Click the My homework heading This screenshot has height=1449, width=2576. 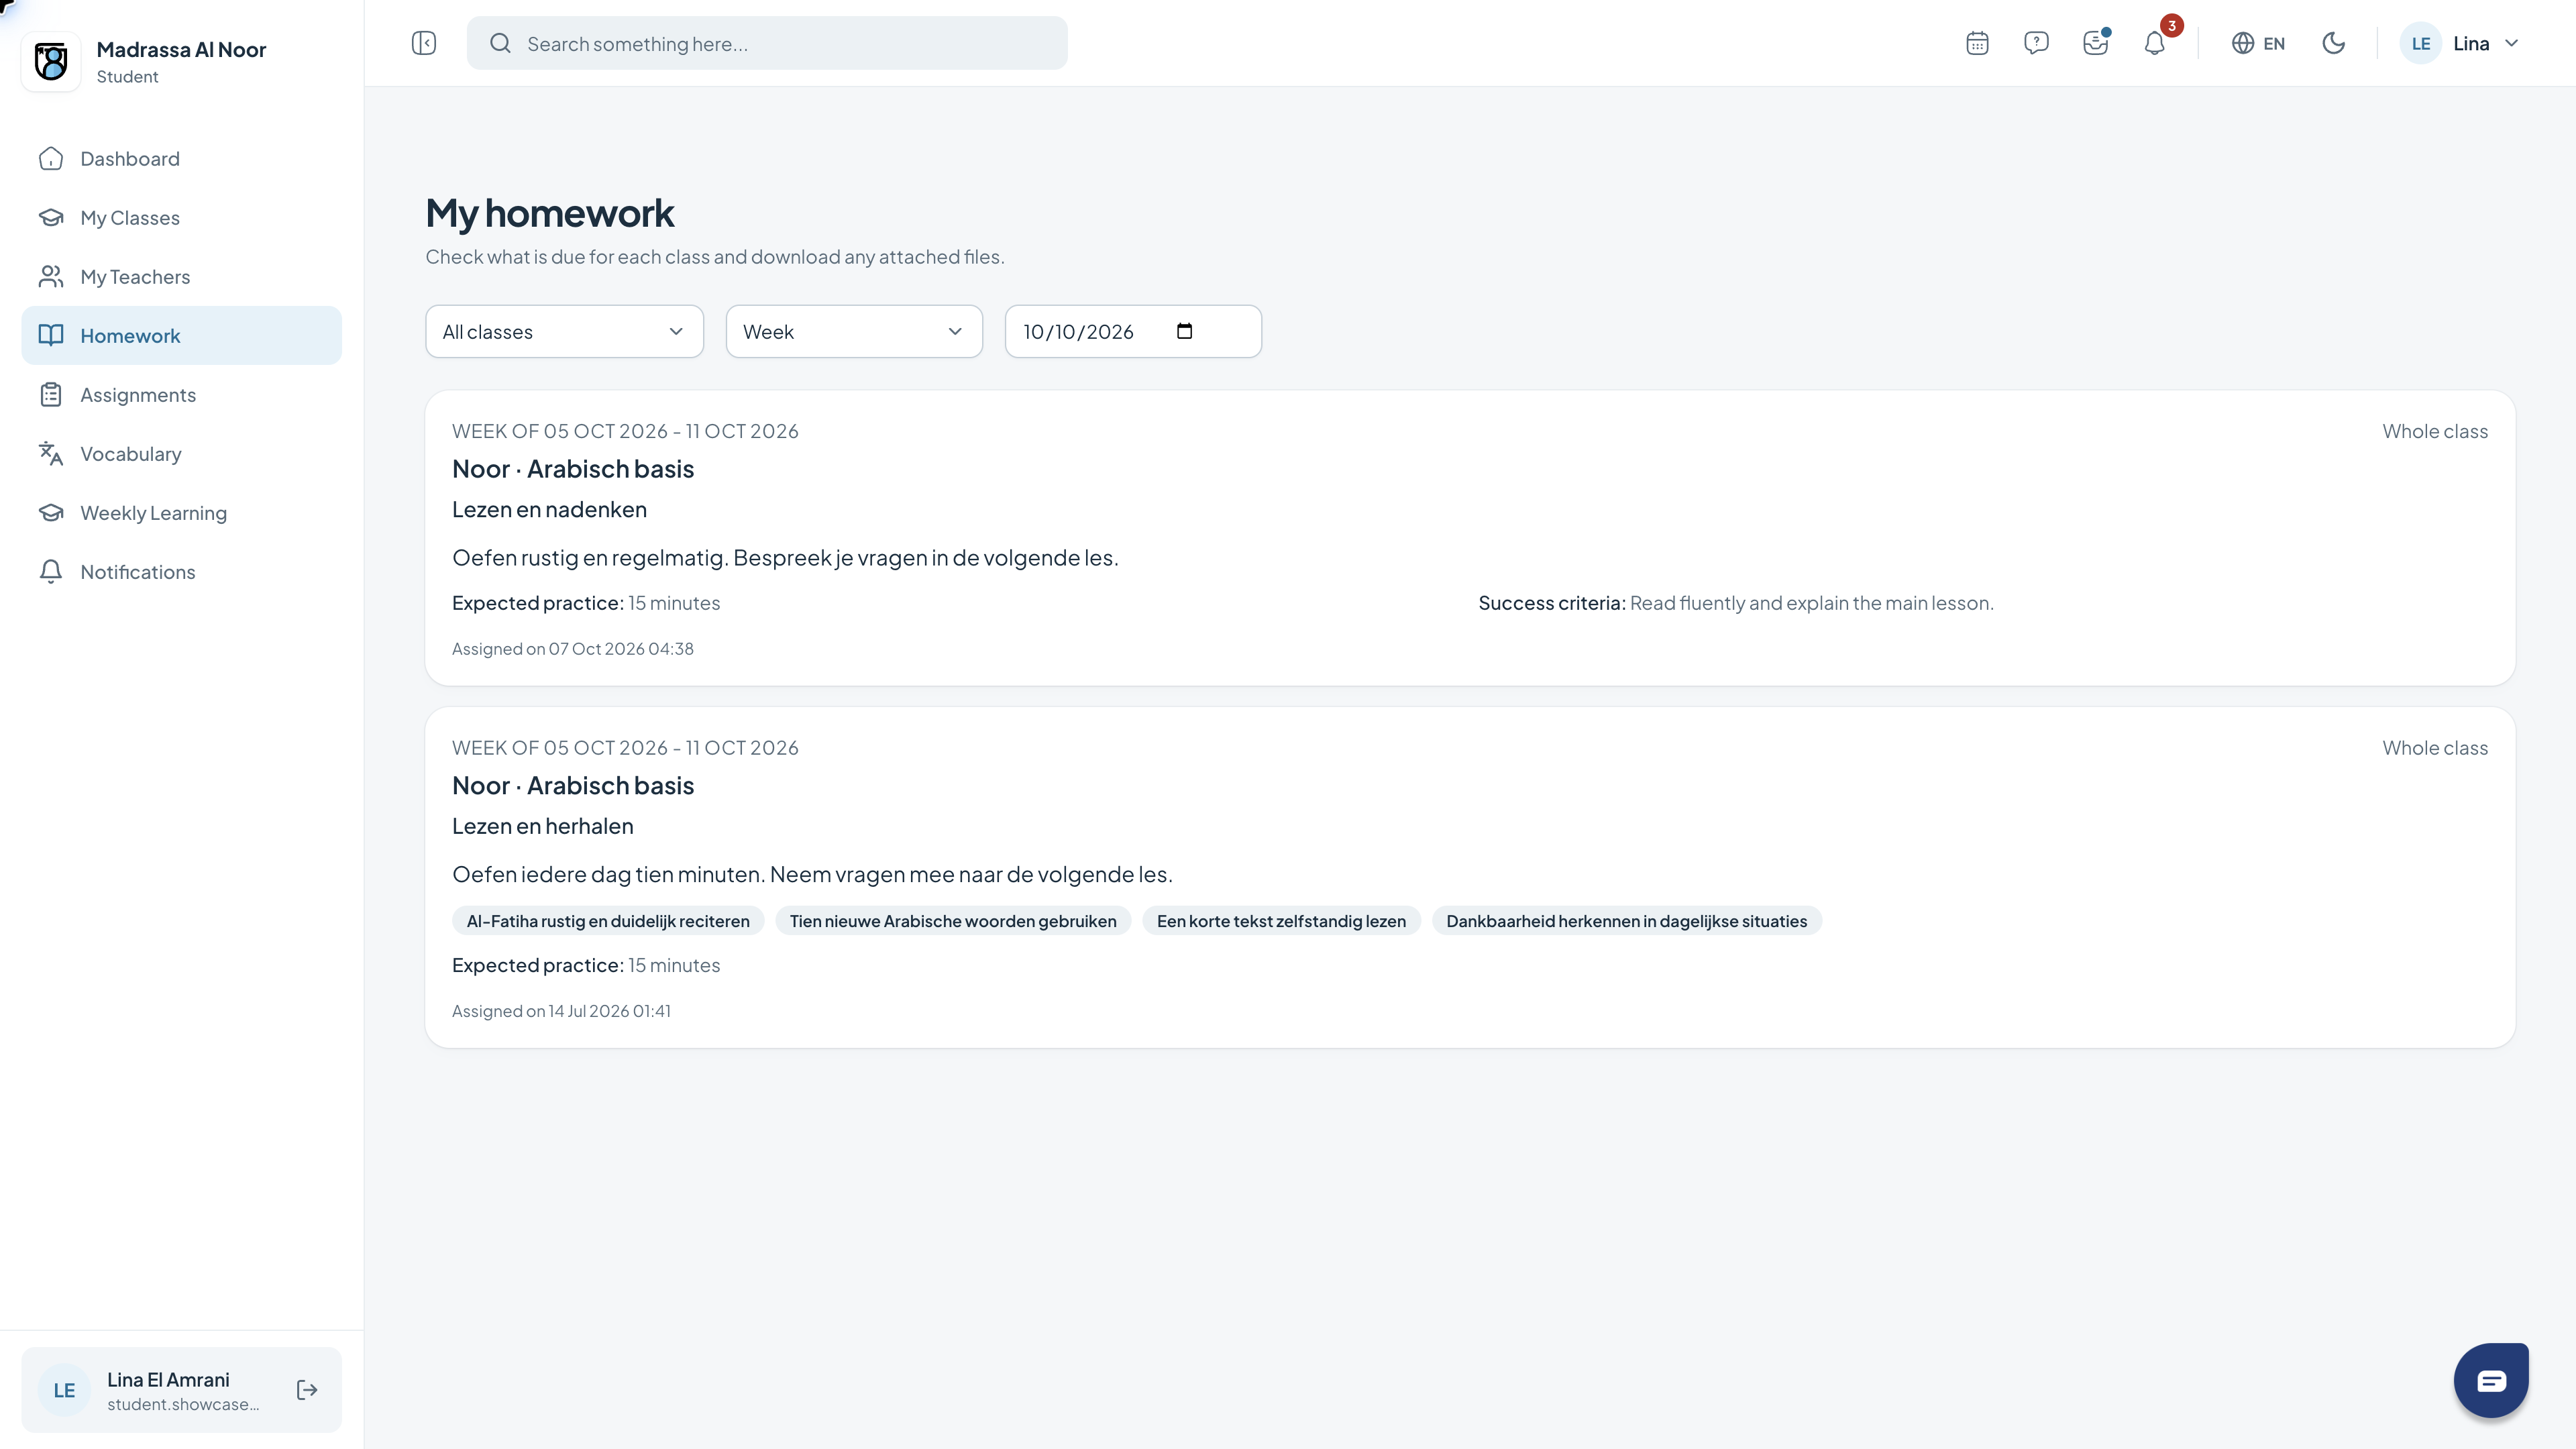coord(550,213)
